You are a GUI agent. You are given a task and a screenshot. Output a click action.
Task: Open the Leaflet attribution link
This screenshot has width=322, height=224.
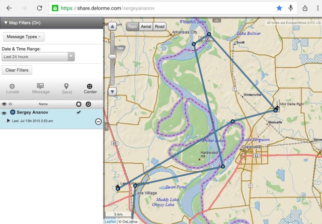pyautogui.click(x=110, y=221)
